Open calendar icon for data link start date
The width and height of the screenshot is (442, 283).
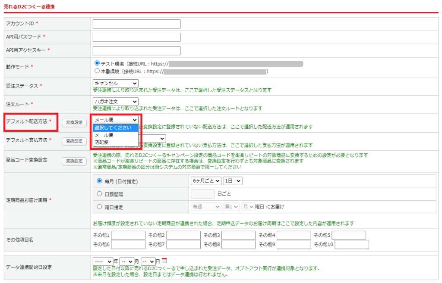pyautogui.click(x=164, y=261)
